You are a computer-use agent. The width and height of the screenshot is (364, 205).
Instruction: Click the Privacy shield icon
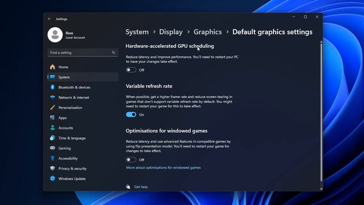pyautogui.click(x=52, y=169)
